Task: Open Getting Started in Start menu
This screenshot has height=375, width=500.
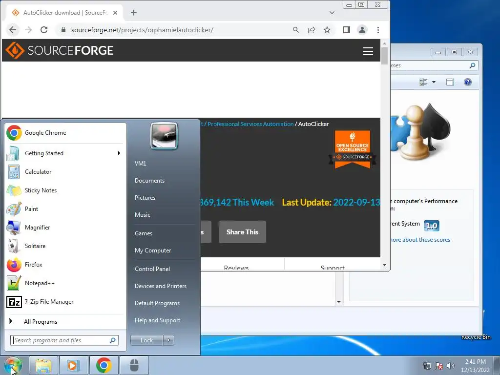Action: pyautogui.click(x=65, y=153)
